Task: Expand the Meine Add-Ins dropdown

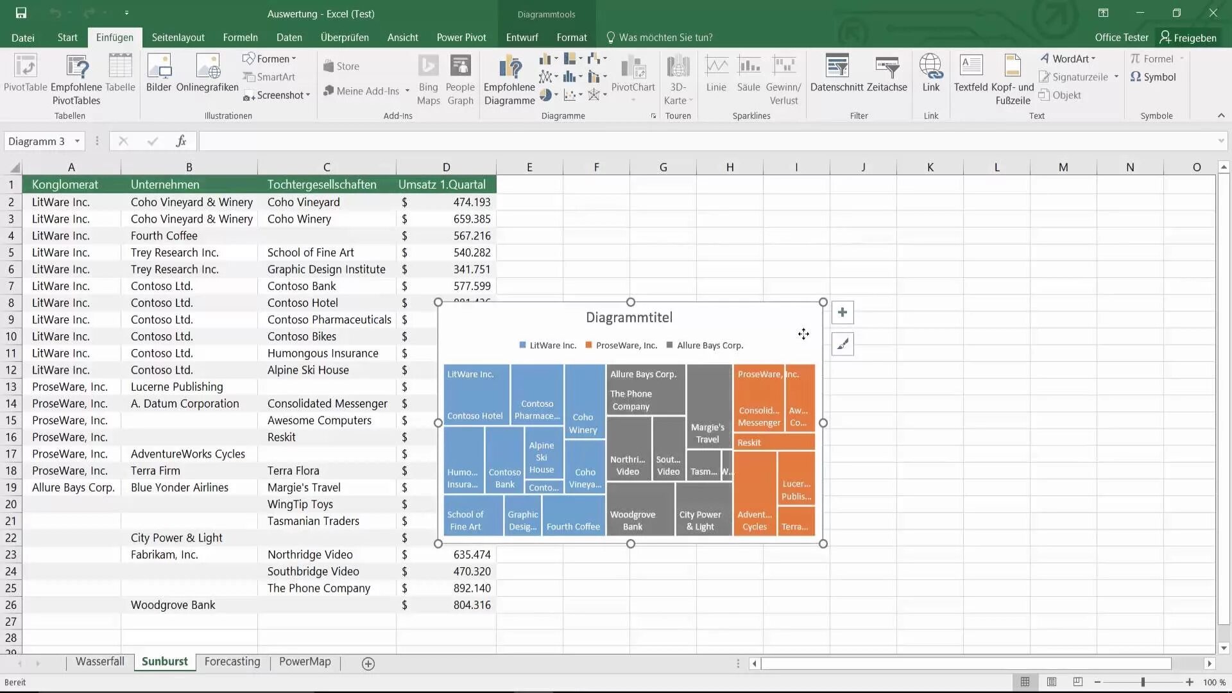Action: click(x=407, y=91)
